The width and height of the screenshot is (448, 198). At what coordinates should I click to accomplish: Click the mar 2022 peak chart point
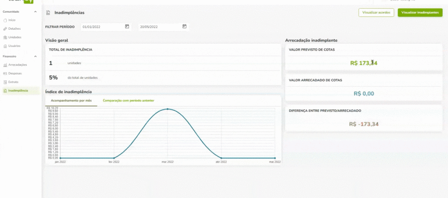(168, 109)
